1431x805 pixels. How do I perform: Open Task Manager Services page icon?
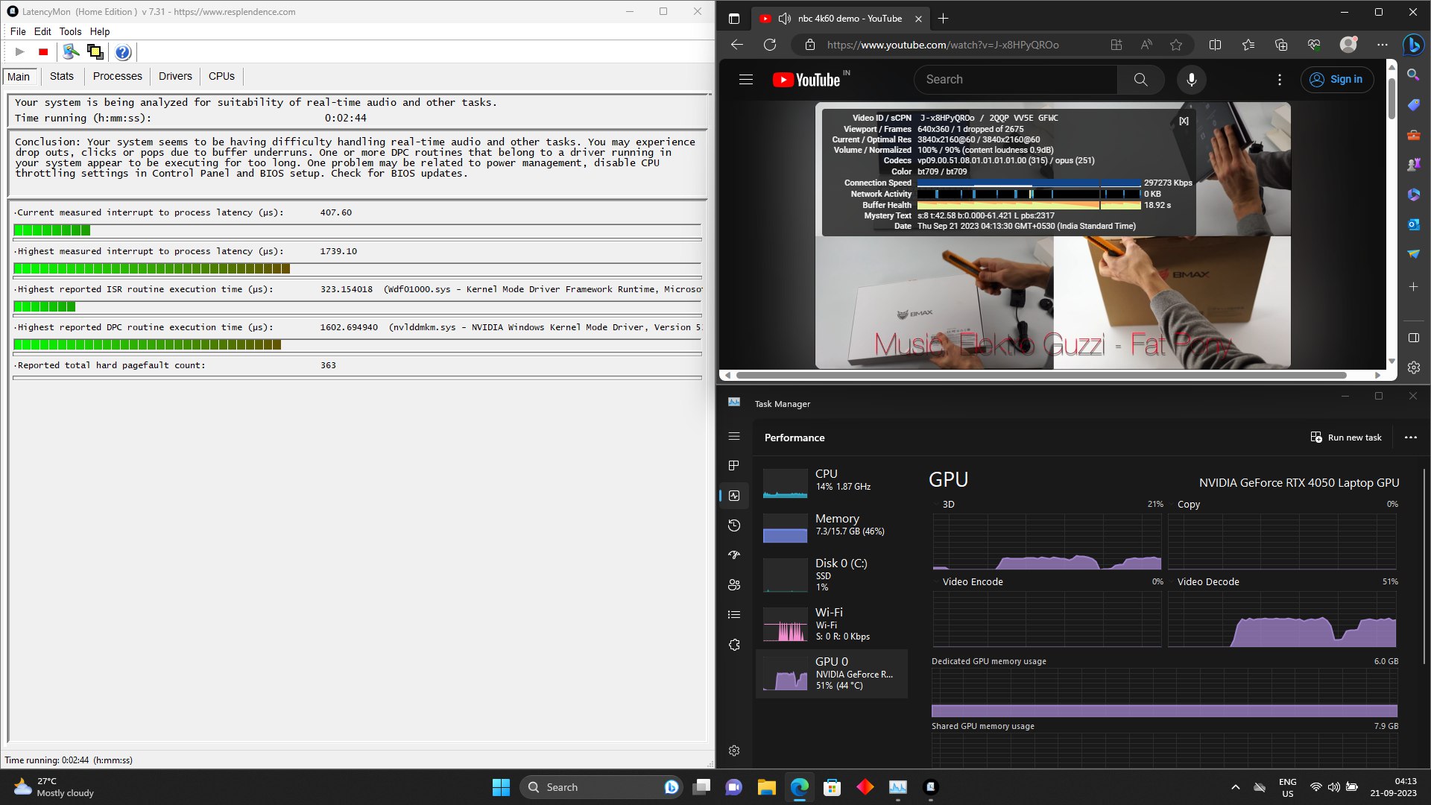(734, 645)
